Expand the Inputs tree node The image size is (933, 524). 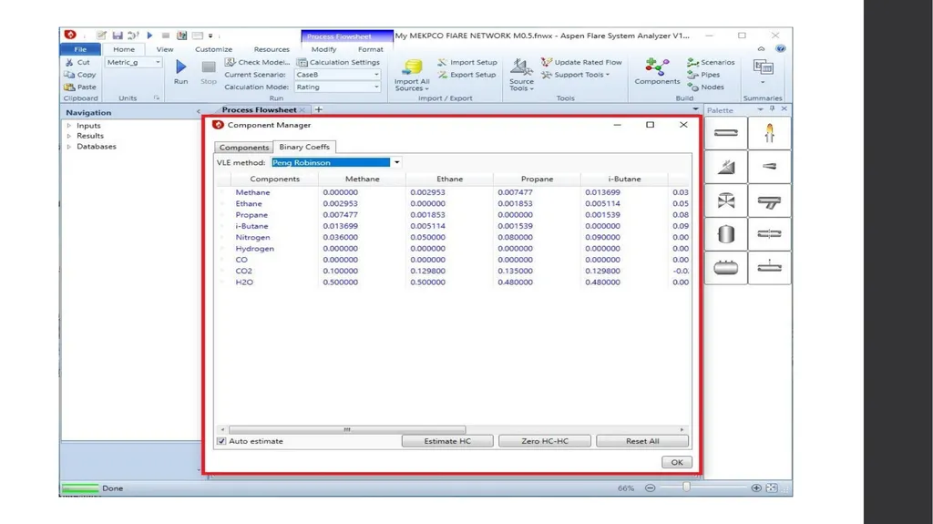[x=69, y=126]
